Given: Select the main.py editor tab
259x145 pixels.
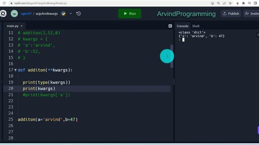Looking at the screenshot, I should 13,26.
